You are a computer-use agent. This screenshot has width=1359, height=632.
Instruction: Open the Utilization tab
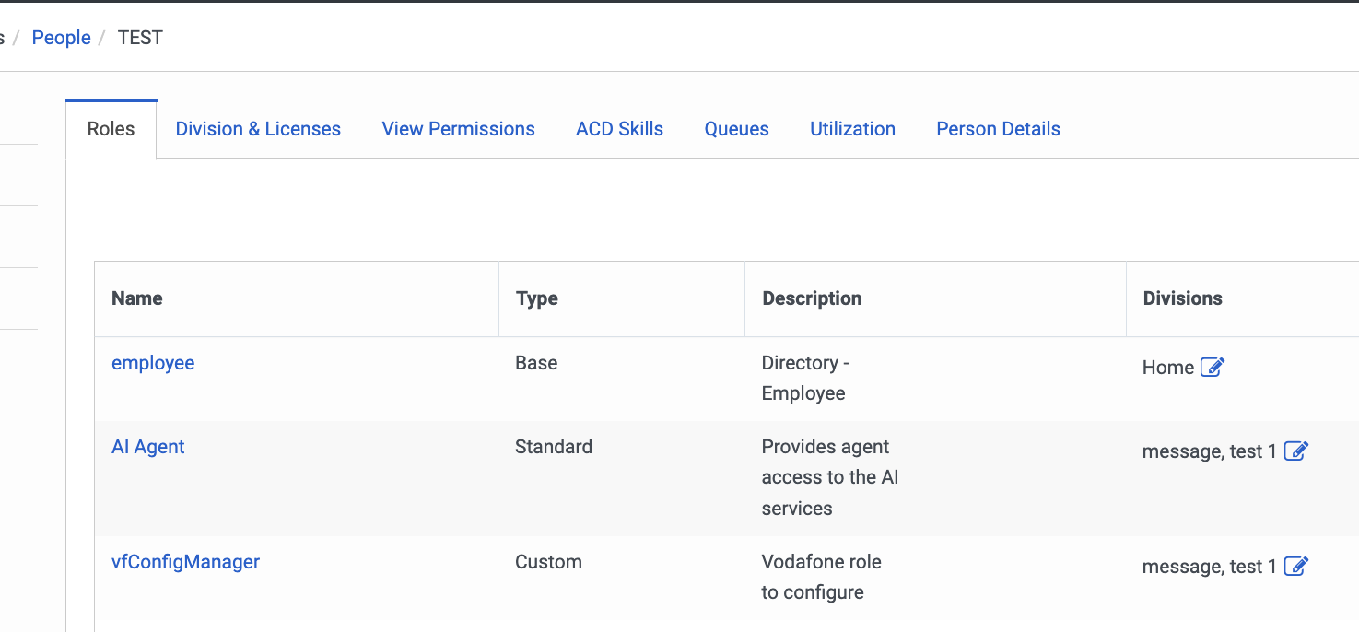click(x=852, y=129)
